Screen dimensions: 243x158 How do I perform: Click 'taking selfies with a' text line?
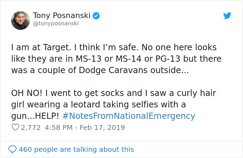pyautogui.click(x=147, y=104)
